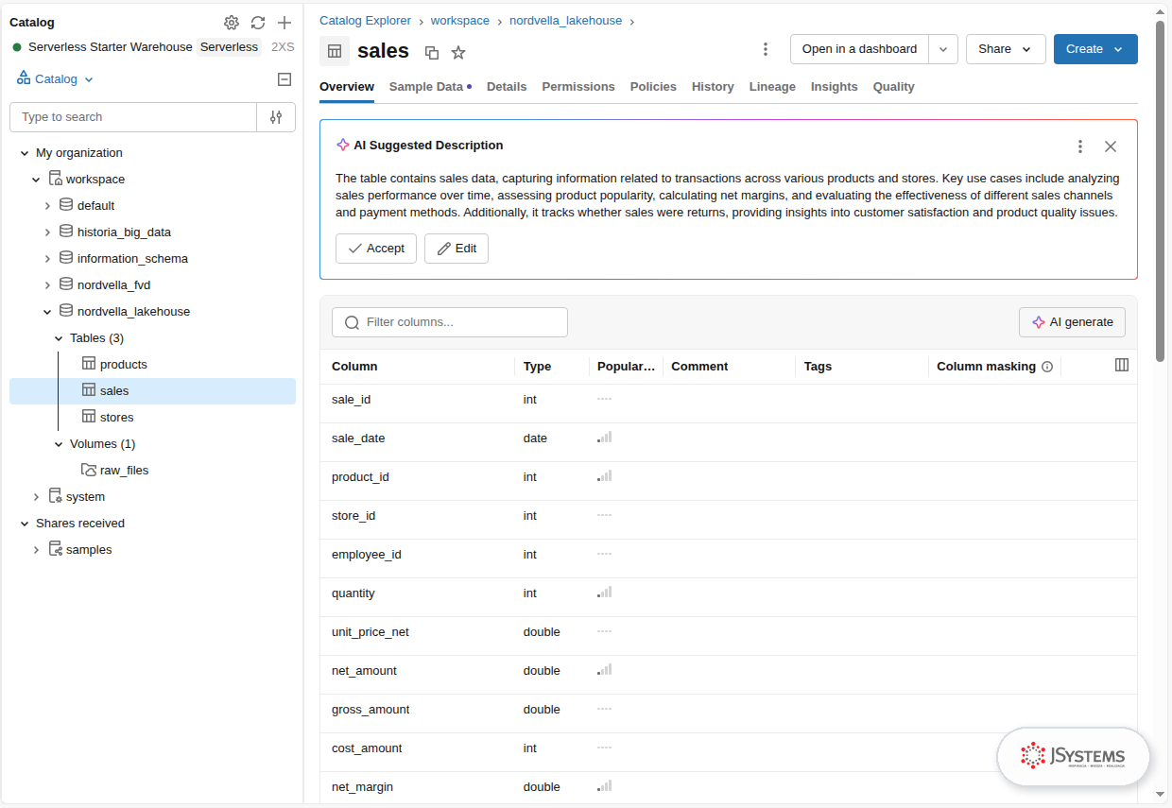Open the Permissions tab

pos(578,86)
